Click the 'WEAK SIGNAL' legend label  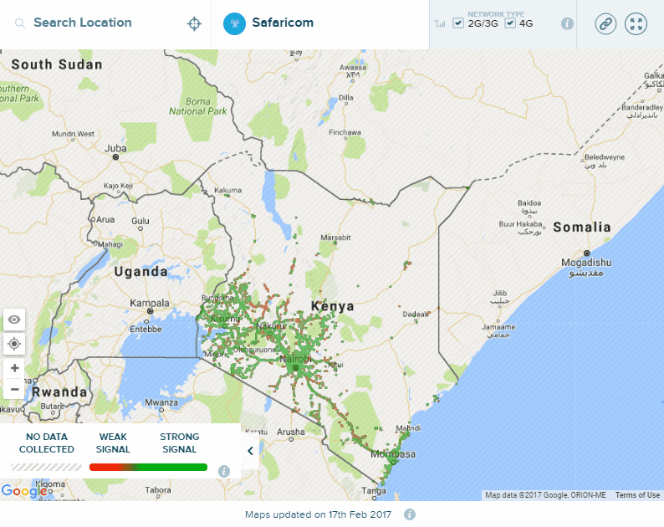pos(113,443)
